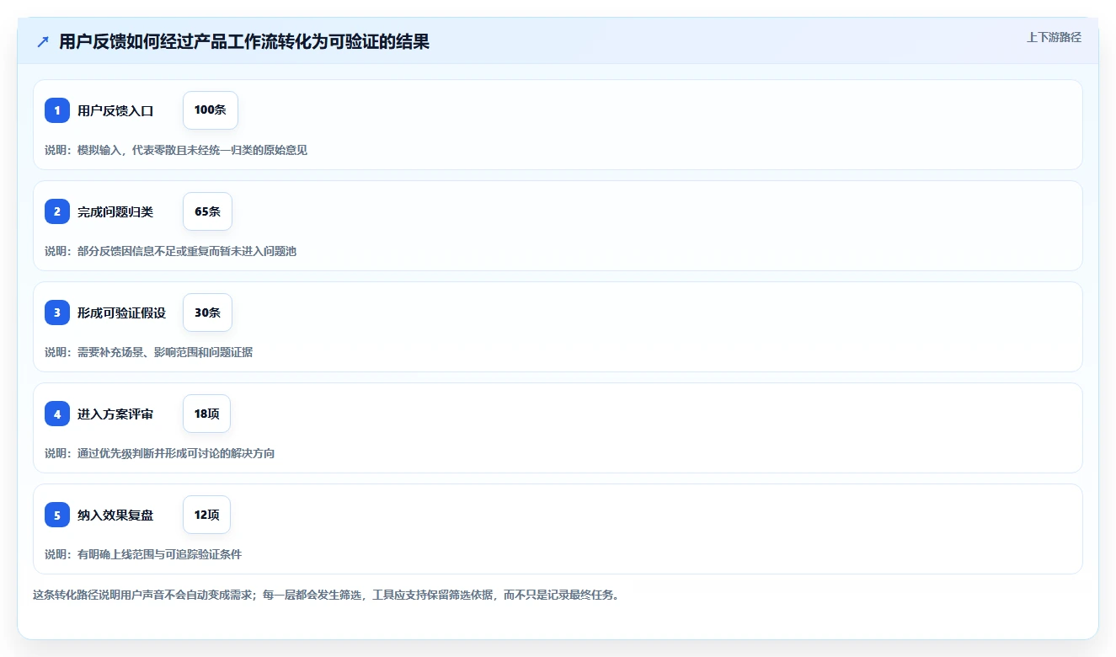Click the title 用户反馈如何经过产品工作流转化为可验证的结果
This screenshot has height=657, width=1116.
(x=244, y=41)
